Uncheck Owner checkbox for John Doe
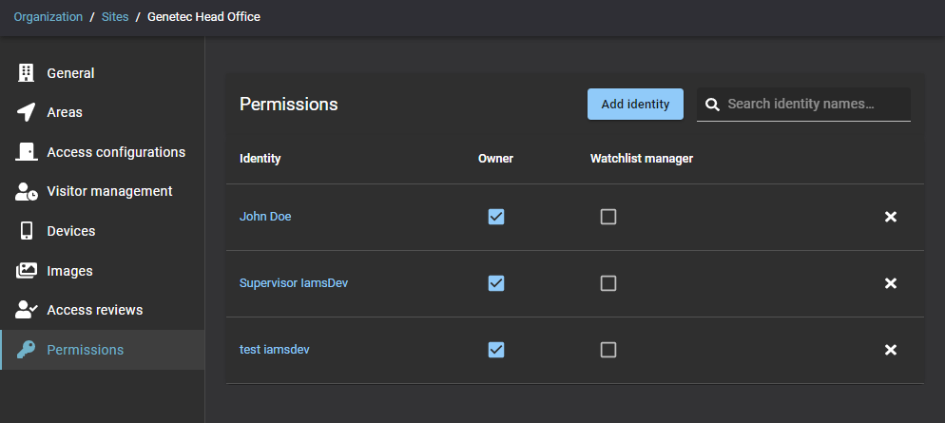 click(x=495, y=217)
